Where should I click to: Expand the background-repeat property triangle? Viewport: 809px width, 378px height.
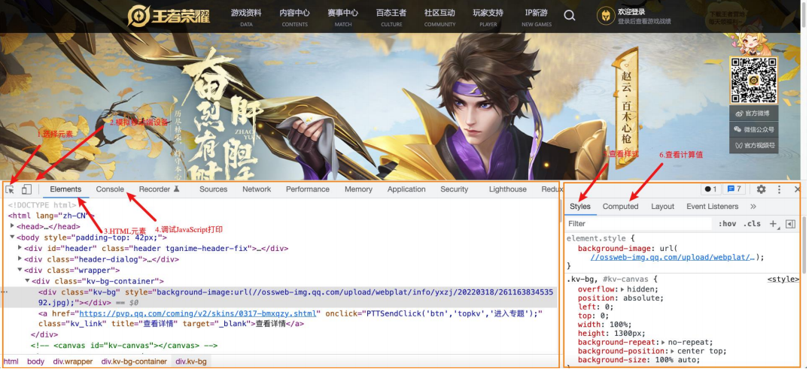click(x=664, y=342)
